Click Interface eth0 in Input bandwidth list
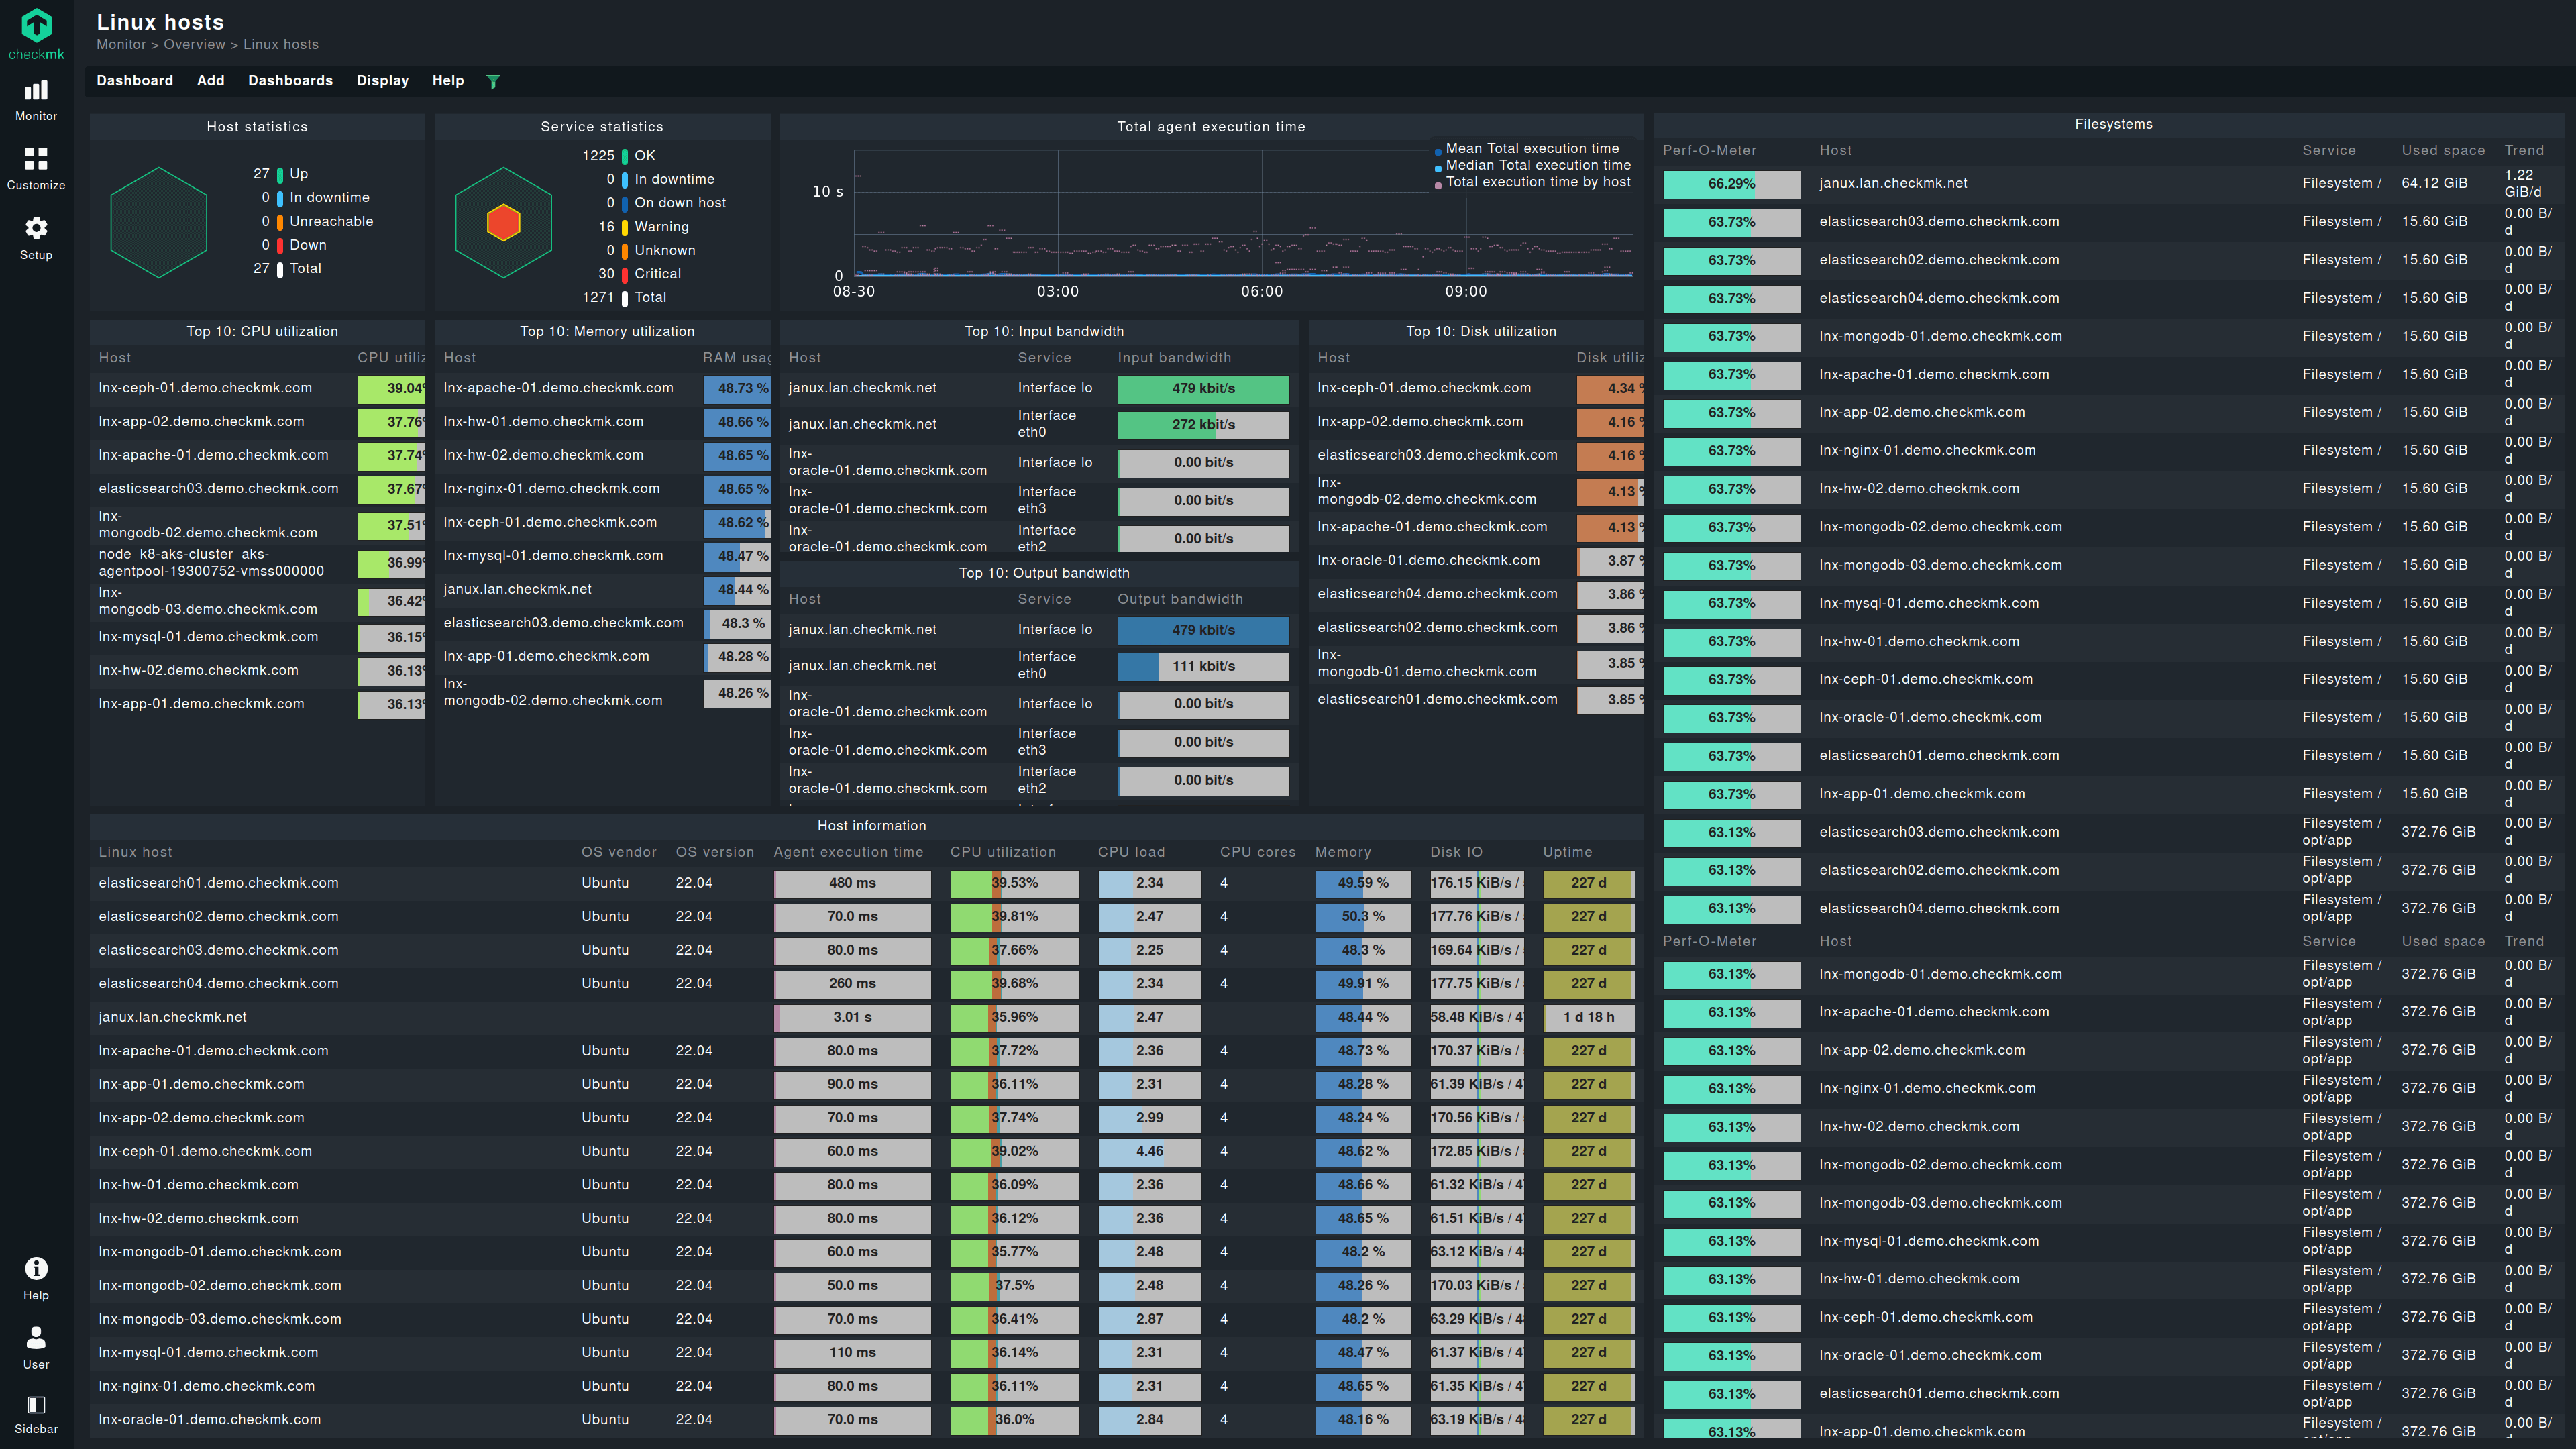Viewport: 2576px width, 1449px height. tap(1046, 424)
